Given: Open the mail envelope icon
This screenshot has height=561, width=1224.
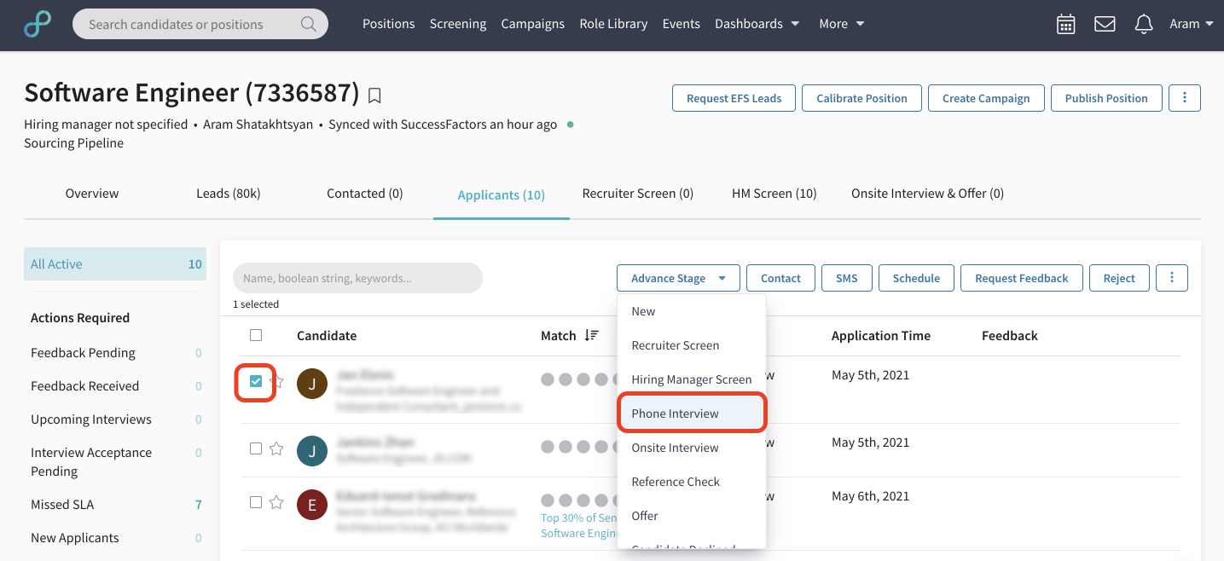Looking at the screenshot, I should 1105,24.
